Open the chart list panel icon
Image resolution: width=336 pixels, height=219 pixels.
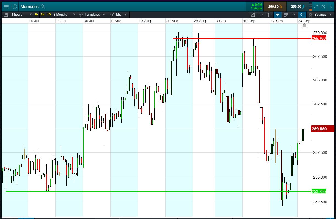(6, 15)
